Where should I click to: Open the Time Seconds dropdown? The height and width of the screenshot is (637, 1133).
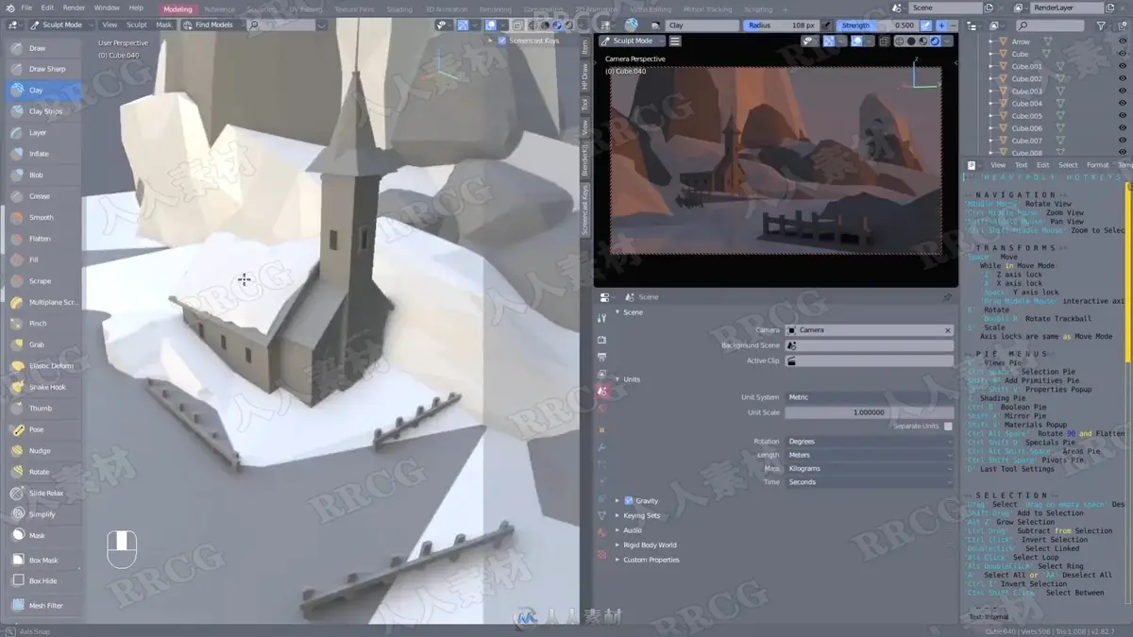(x=869, y=482)
